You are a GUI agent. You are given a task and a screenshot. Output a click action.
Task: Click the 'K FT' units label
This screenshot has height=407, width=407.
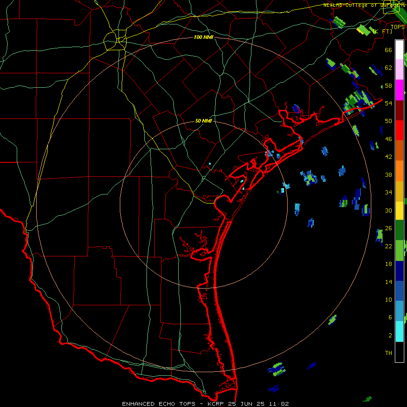point(382,31)
